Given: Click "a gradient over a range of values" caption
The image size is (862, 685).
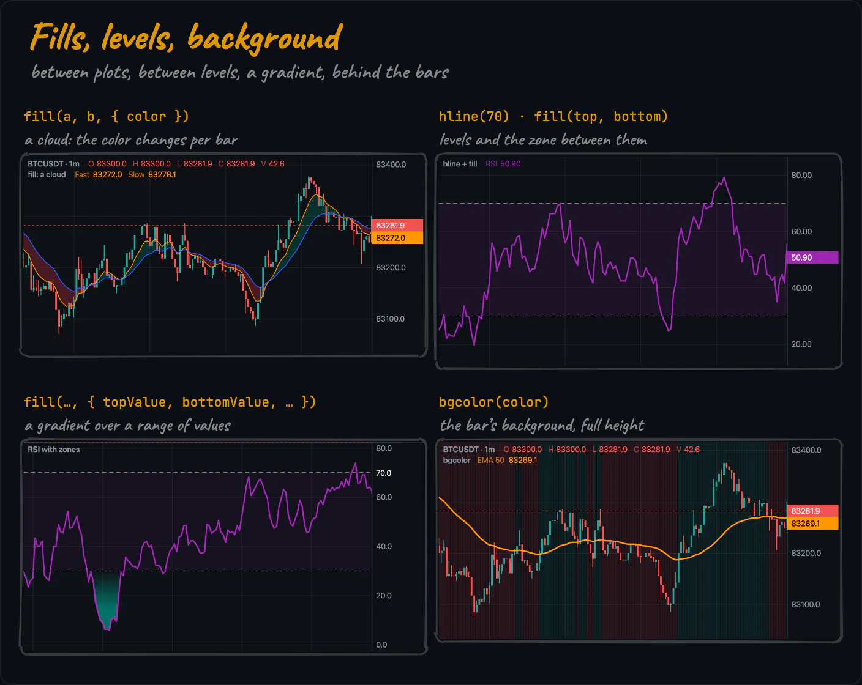Looking at the screenshot, I should point(127,426).
